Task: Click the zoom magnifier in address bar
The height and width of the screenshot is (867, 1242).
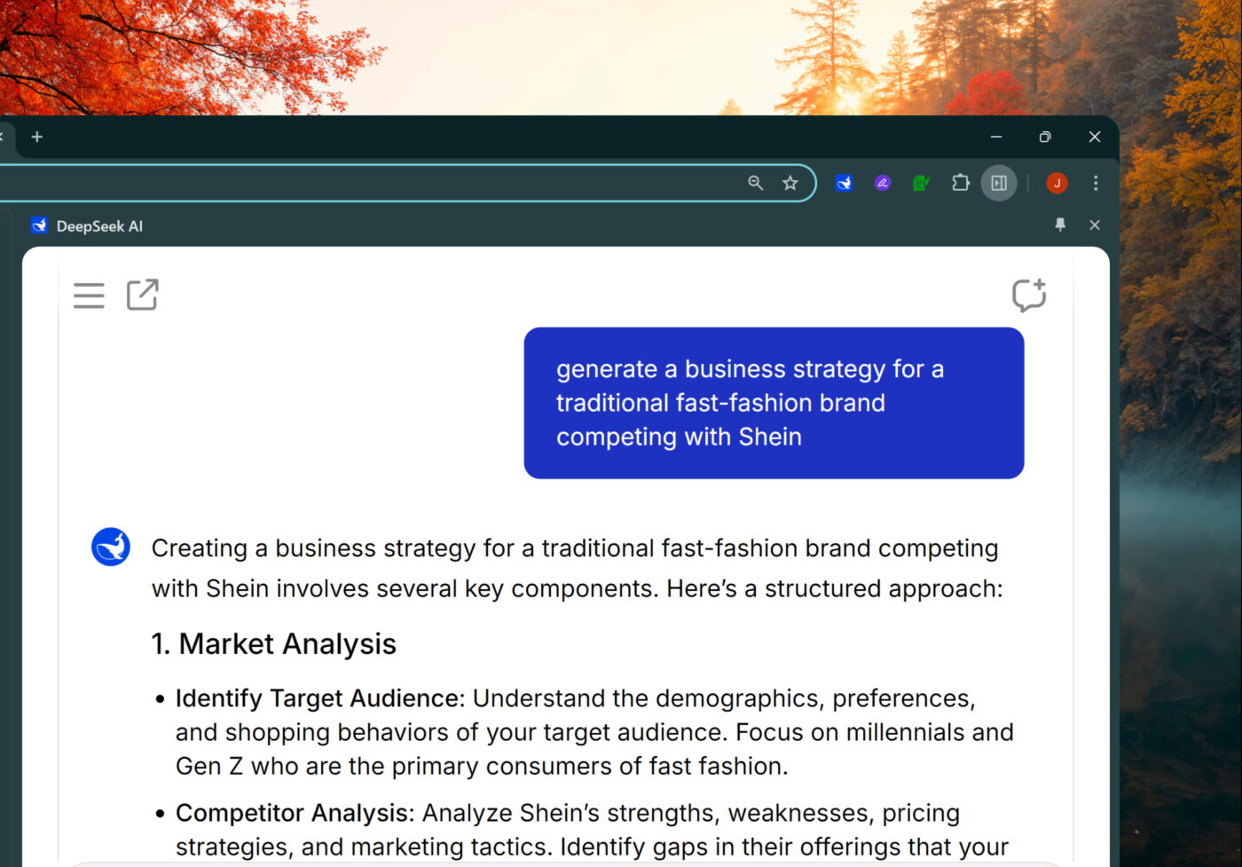Action: (755, 183)
